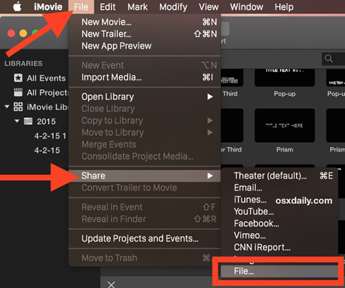Screen dimensions: 345x288
Task: Select the middle Prism title thumbnail
Action: click(285, 125)
